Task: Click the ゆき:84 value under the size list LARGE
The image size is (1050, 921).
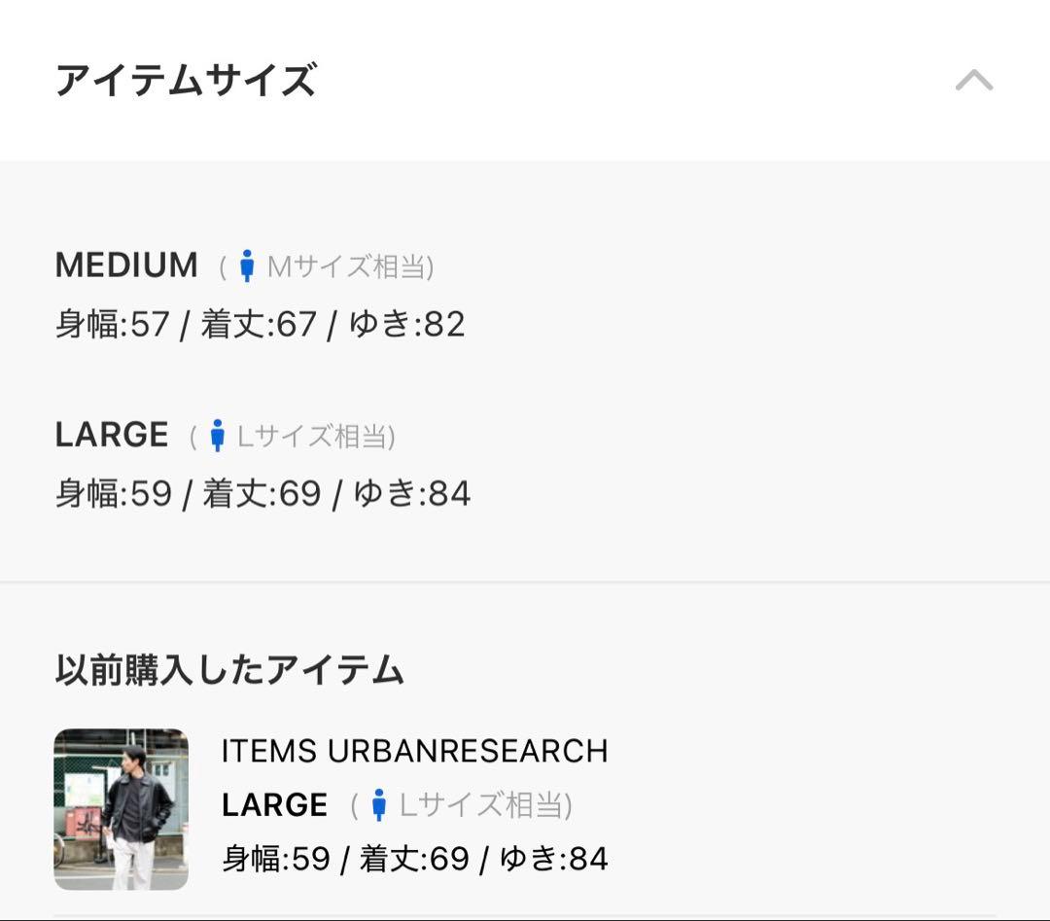Action: (x=412, y=493)
